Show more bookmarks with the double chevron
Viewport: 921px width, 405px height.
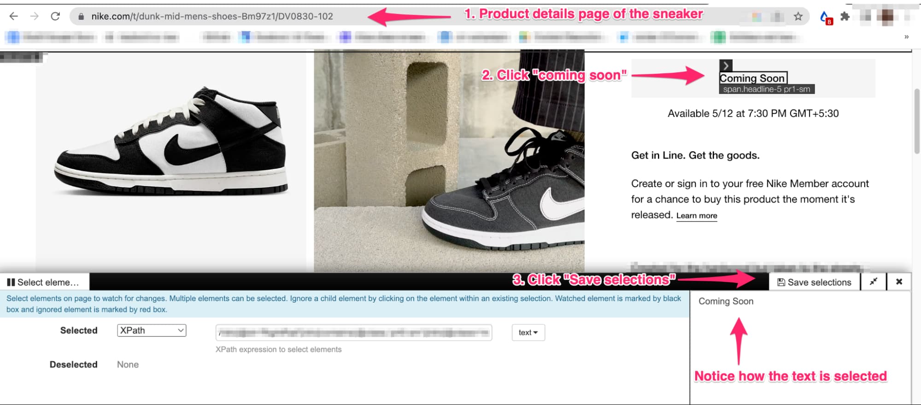906,37
